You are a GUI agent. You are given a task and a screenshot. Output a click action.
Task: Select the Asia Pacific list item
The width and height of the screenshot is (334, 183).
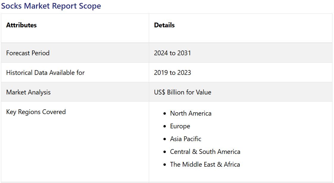pyautogui.click(x=185, y=139)
